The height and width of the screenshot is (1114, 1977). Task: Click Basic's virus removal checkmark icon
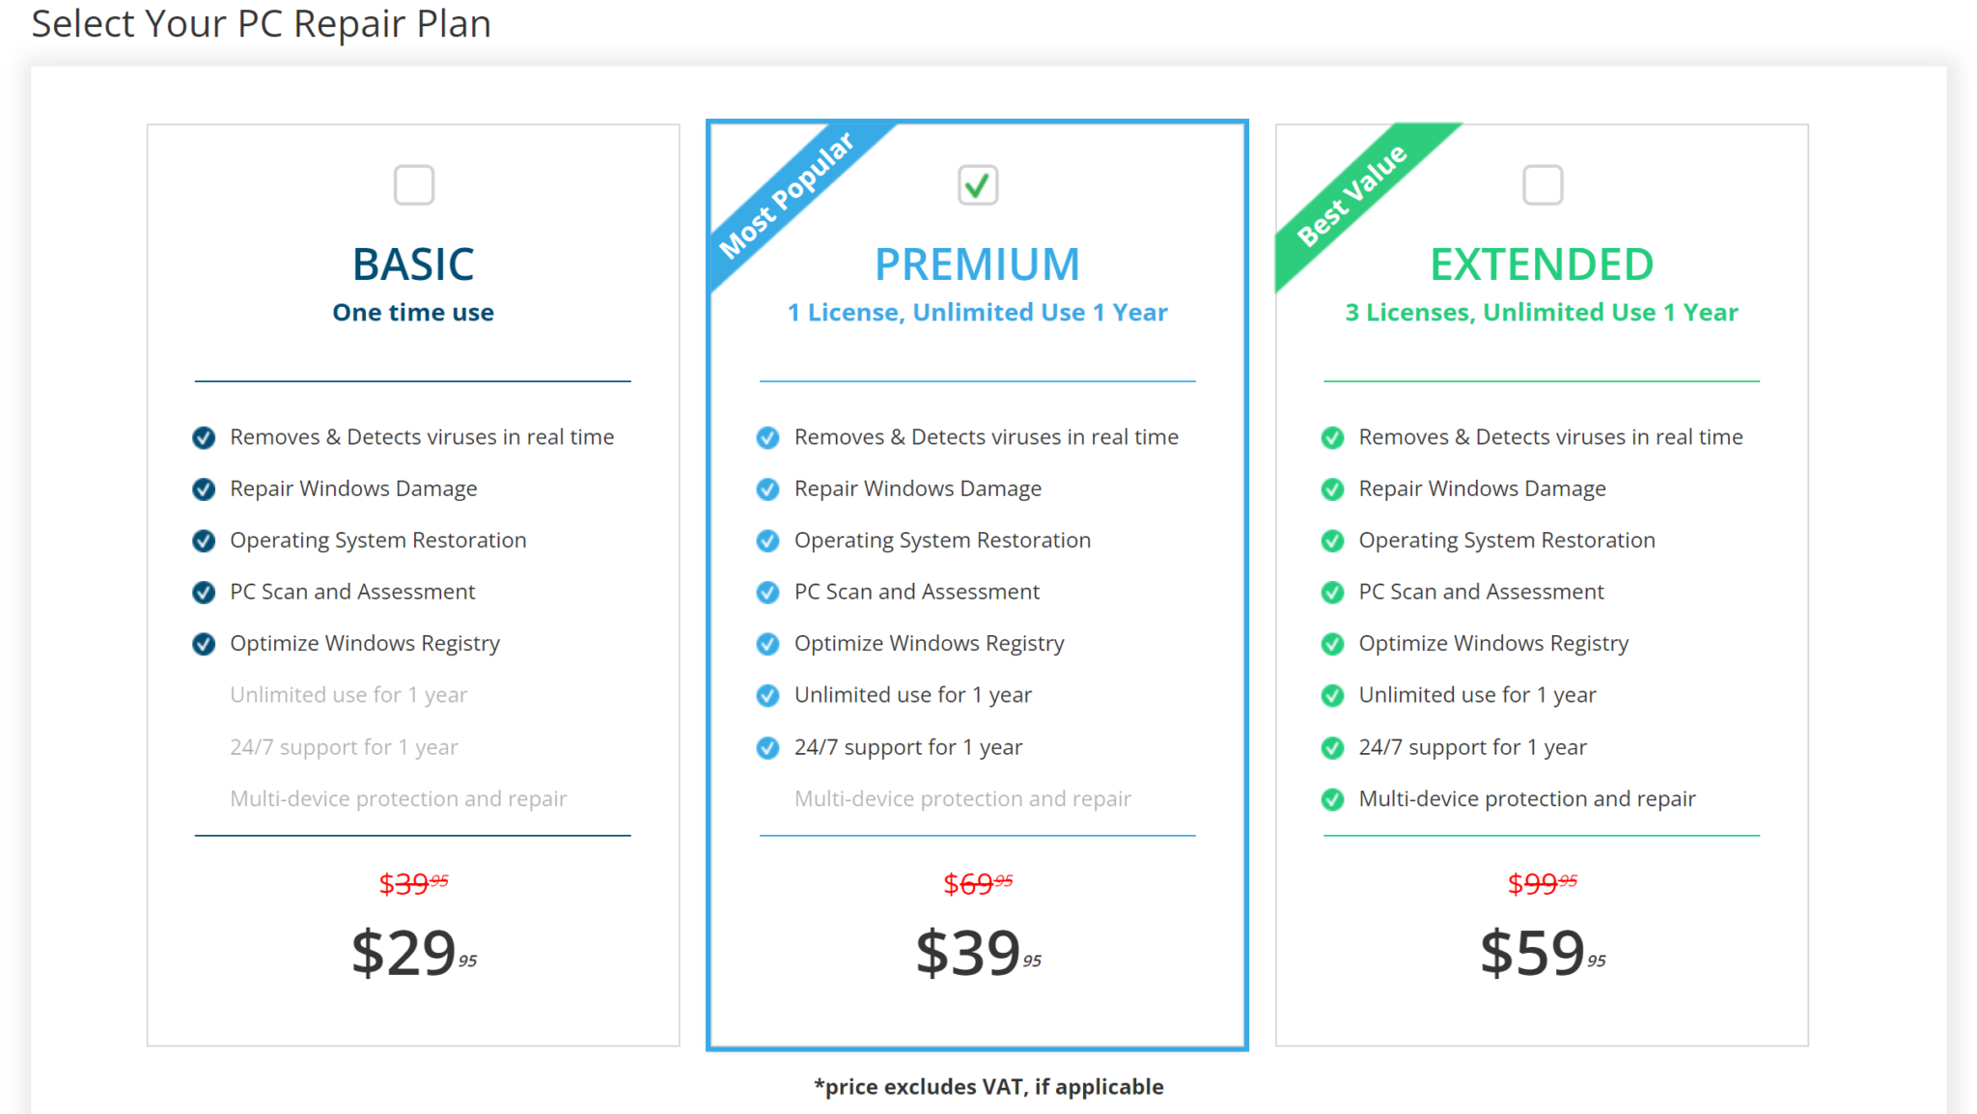click(204, 438)
